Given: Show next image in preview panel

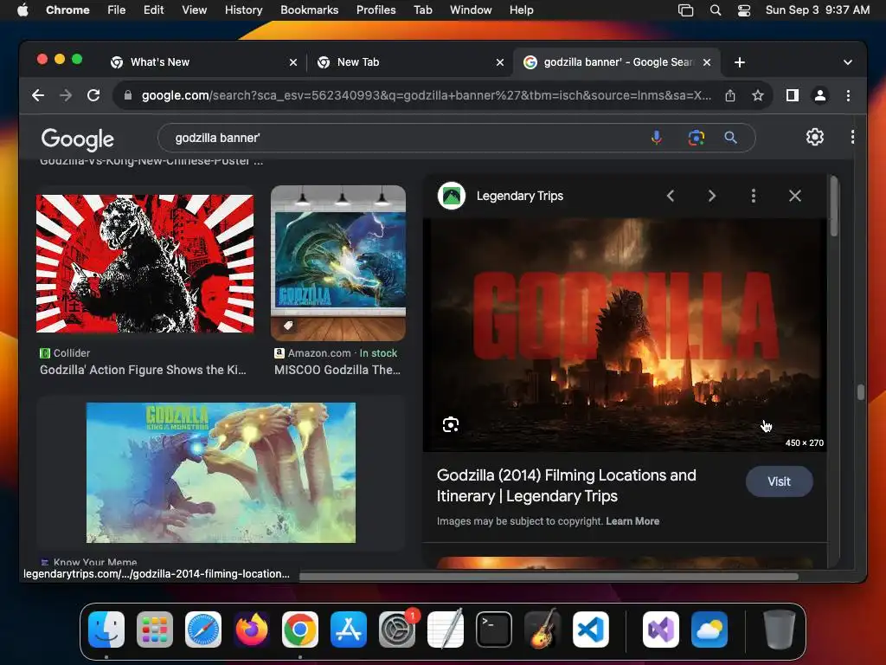Looking at the screenshot, I should [712, 196].
